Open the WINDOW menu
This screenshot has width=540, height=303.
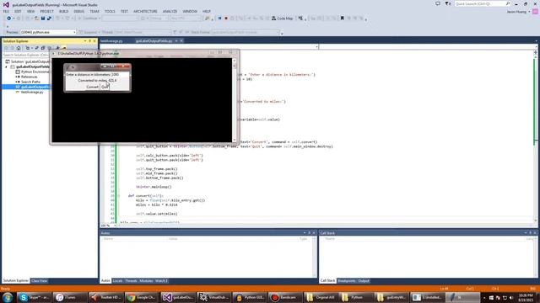coord(190,11)
